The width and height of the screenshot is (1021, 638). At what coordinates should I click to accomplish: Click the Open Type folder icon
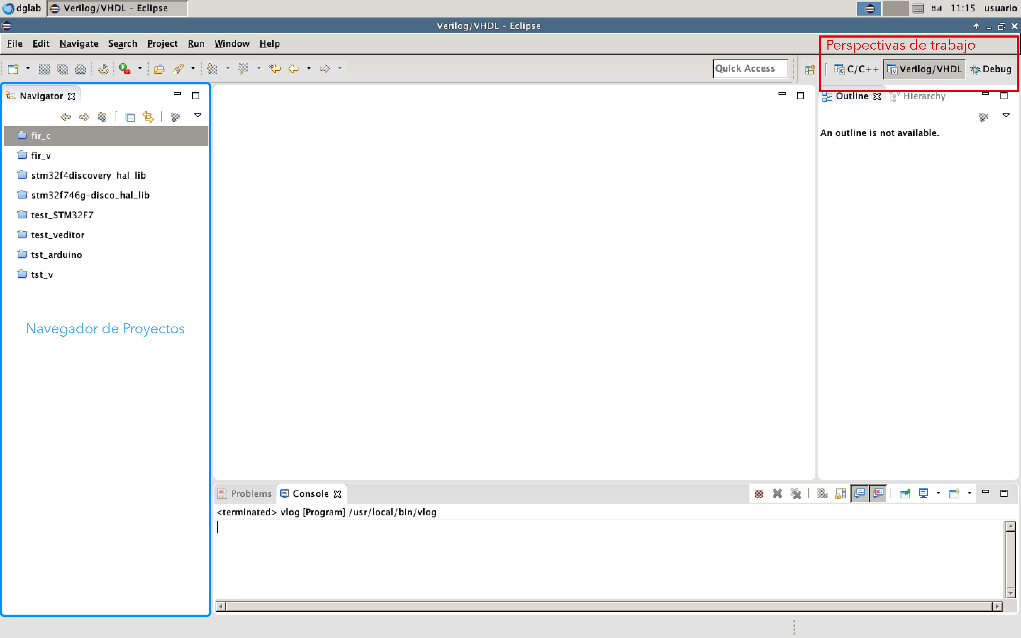(159, 69)
